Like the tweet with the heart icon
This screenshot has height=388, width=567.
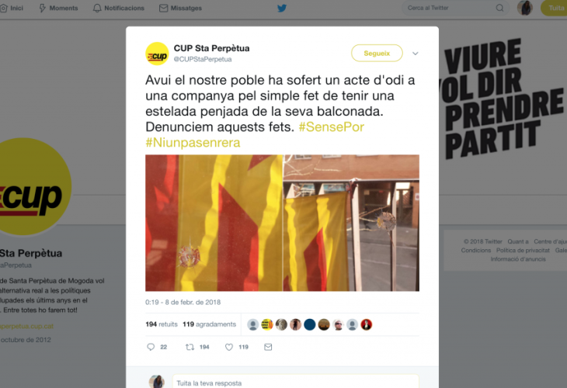tap(229, 347)
